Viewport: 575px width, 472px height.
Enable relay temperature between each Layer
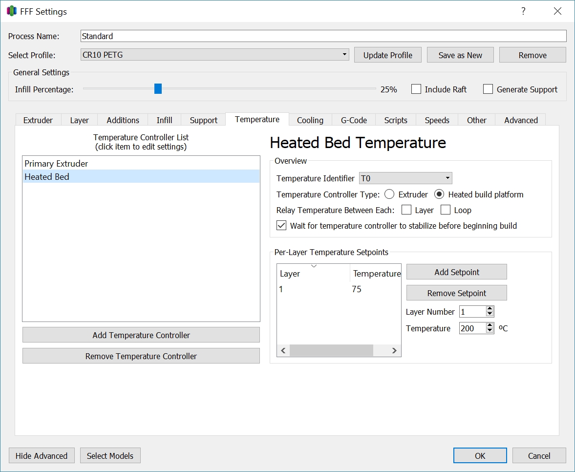coord(406,210)
